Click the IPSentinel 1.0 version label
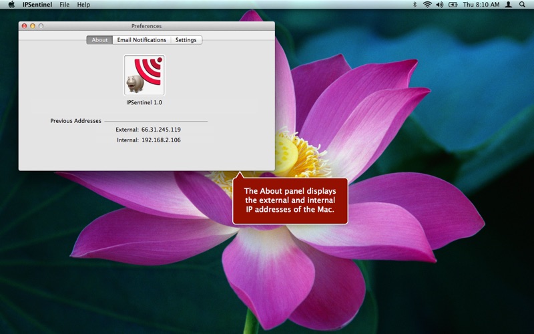 [144, 103]
